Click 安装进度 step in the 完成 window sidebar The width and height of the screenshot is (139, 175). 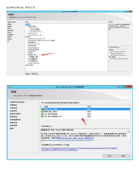(x=13, y=125)
